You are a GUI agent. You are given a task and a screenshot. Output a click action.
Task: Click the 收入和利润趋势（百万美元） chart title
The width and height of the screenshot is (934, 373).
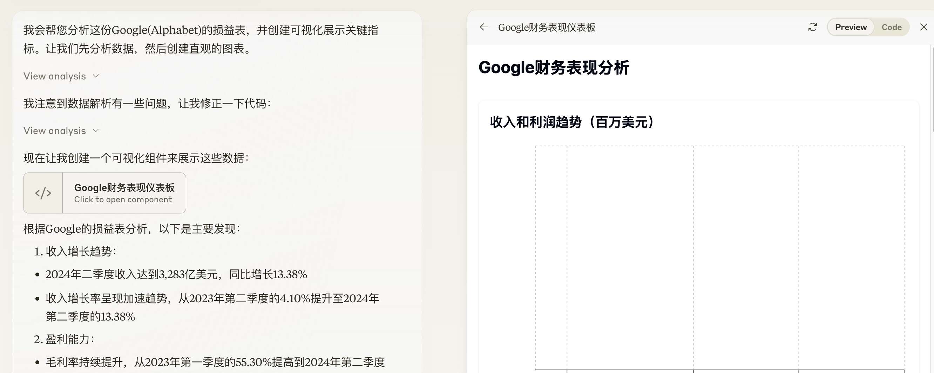pyautogui.click(x=573, y=122)
